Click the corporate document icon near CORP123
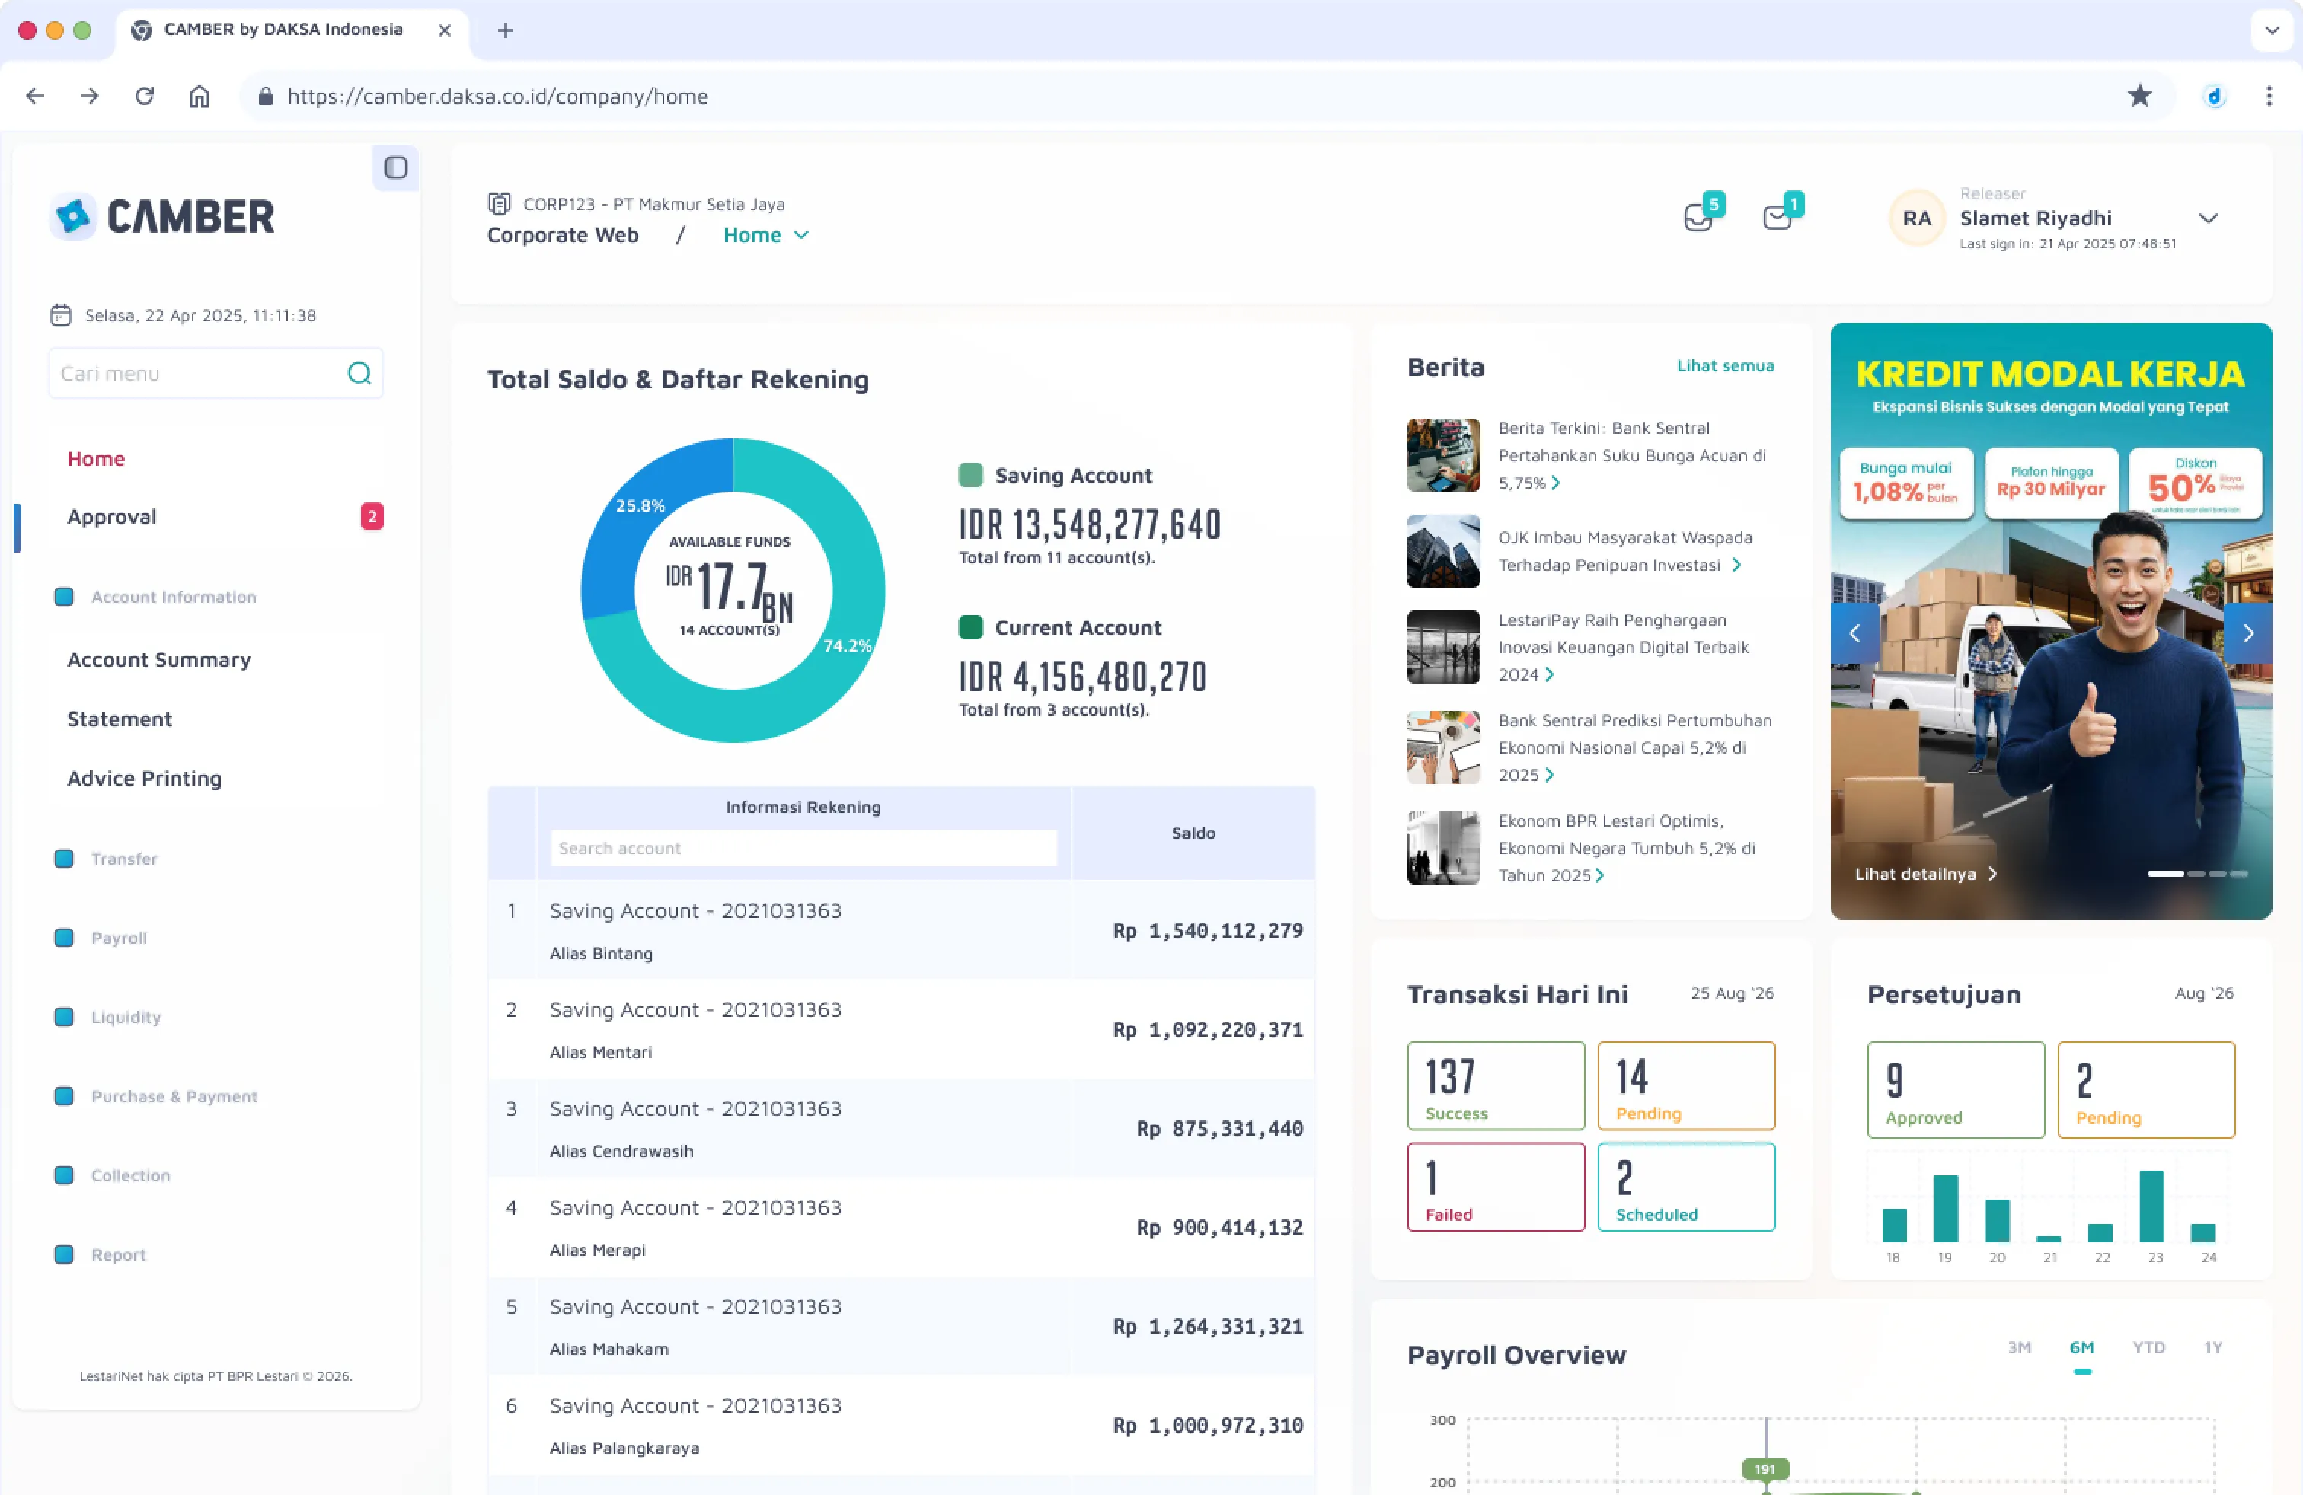This screenshot has height=1495, width=2303. tap(498, 203)
